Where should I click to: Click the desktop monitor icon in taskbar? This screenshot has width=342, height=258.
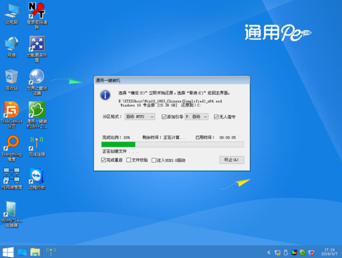pos(22,252)
